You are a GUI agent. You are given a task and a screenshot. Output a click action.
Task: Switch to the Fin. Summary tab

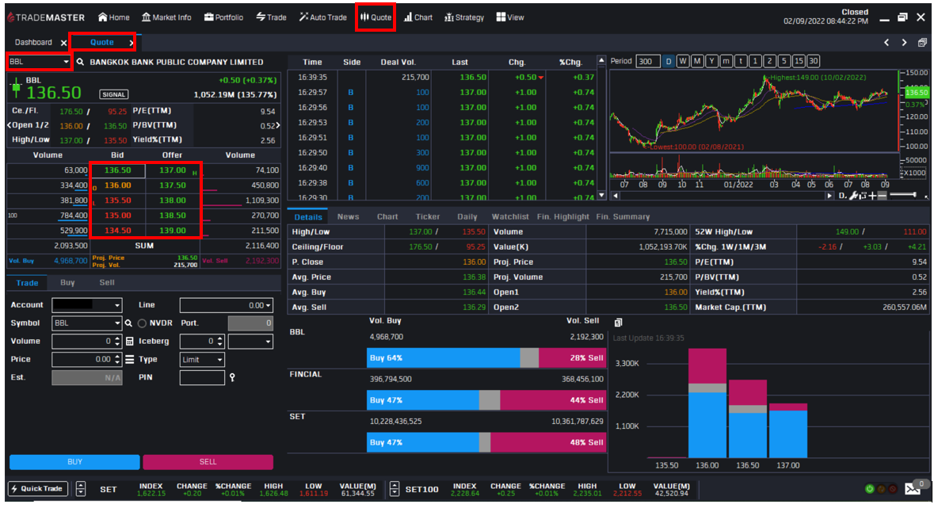[x=623, y=216]
